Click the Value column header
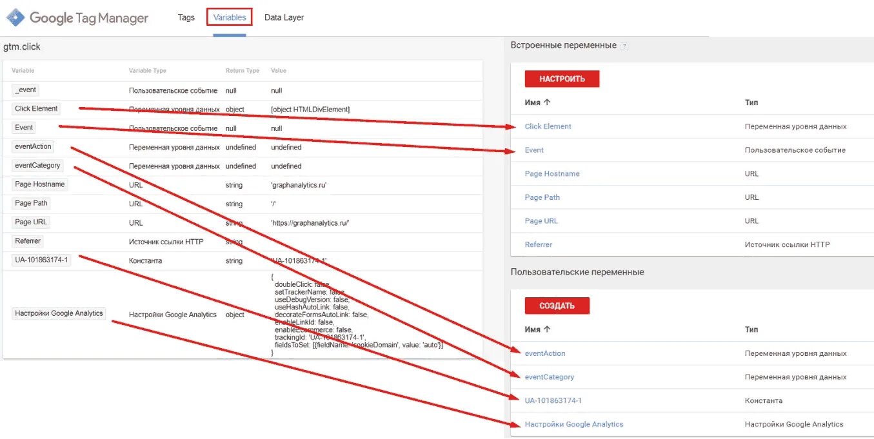 (279, 70)
